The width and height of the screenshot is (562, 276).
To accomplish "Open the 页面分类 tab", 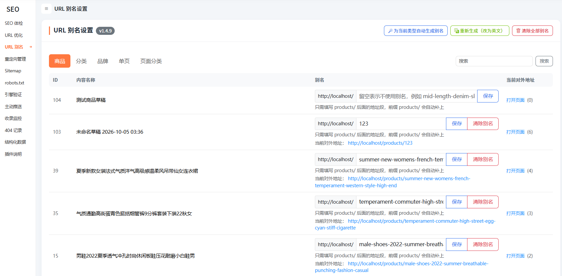I will [x=151, y=61].
